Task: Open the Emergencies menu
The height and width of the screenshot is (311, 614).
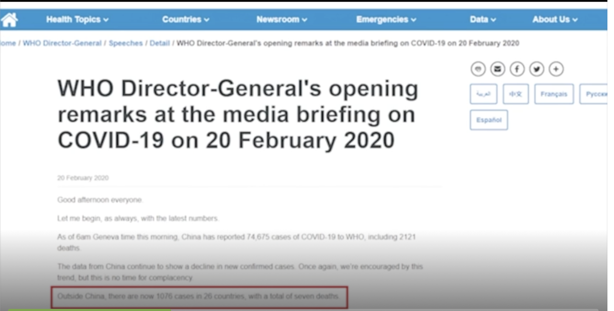Action: [386, 20]
